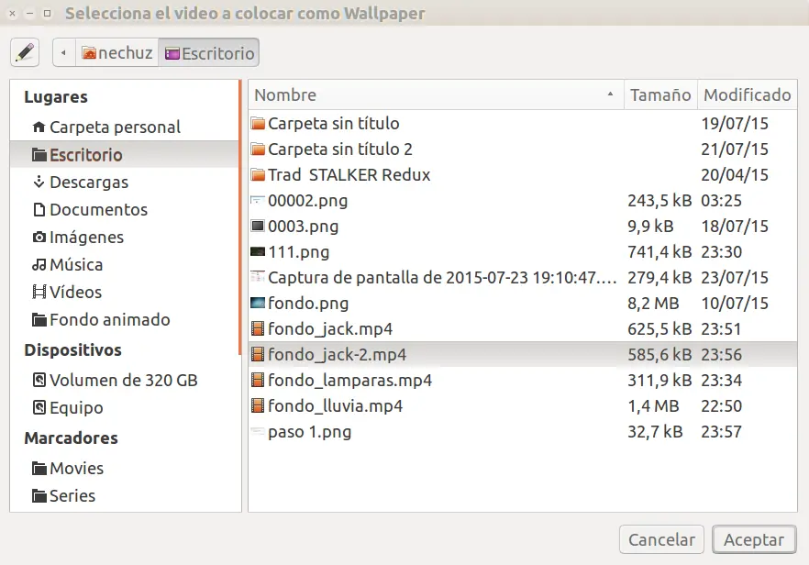Viewport: 809px width, 565px height.
Task: Select Captura de pantalla de 2015-07-23 file
Action: 442,278
